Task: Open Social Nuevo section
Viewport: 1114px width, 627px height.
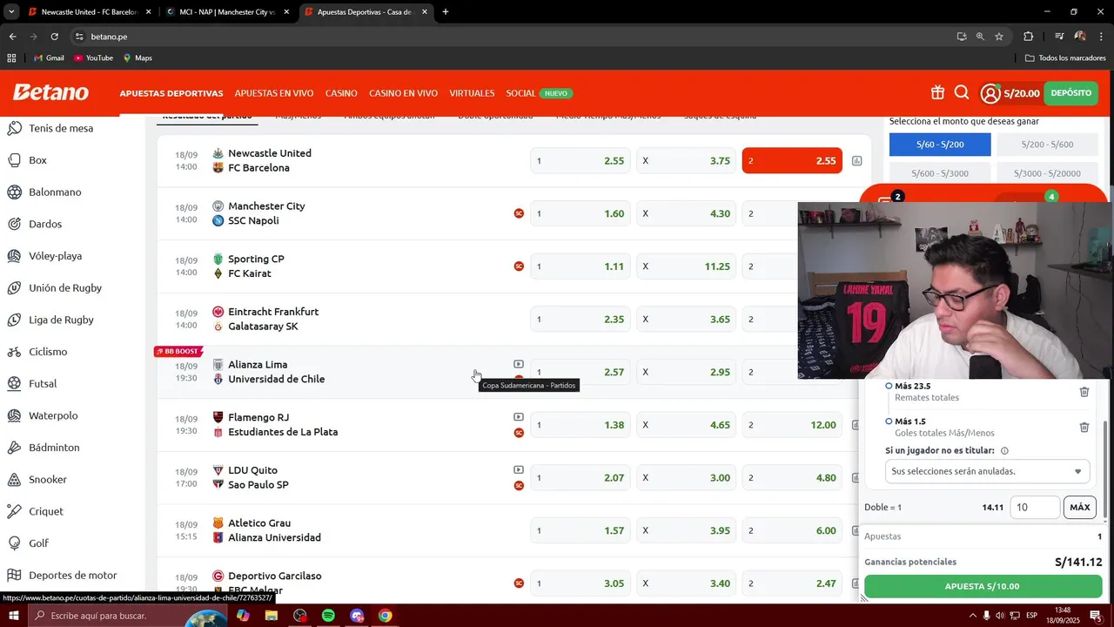Action: coord(539,93)
